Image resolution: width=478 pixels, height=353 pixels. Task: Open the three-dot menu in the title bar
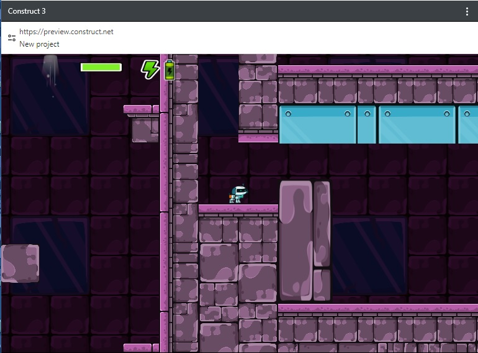[x=467, y=11]
